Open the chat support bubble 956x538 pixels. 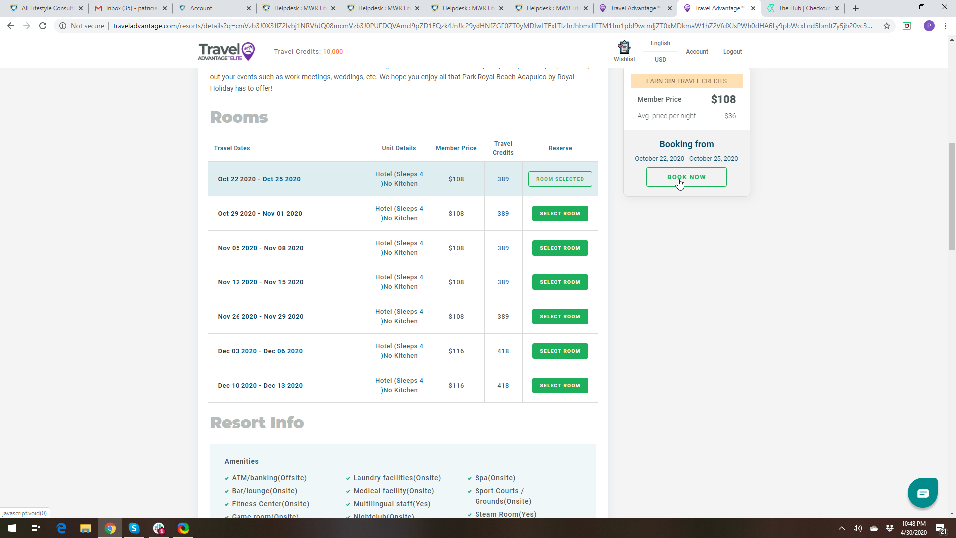[x=922, y=493]
